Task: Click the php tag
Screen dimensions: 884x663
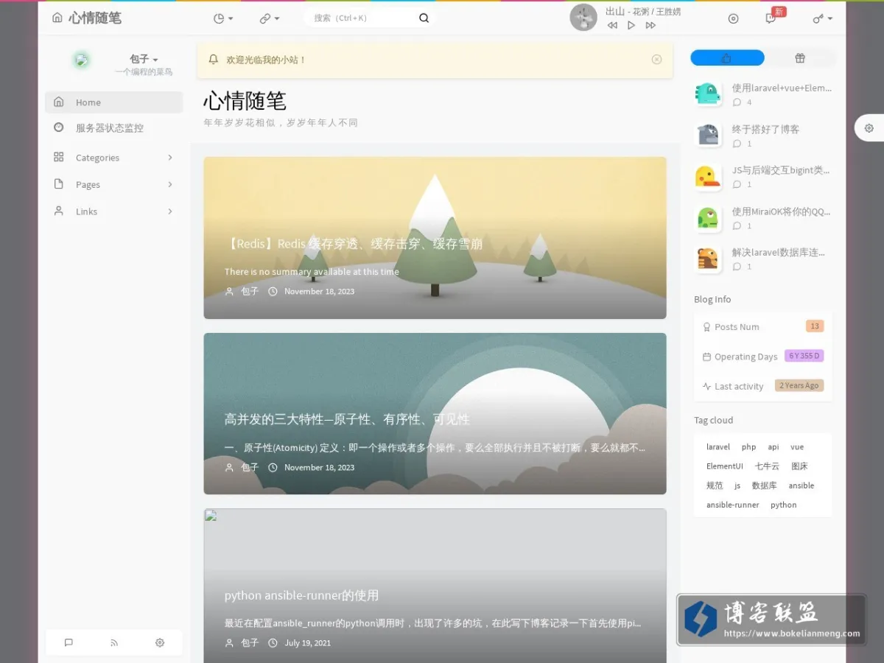Action: point(748,447)
